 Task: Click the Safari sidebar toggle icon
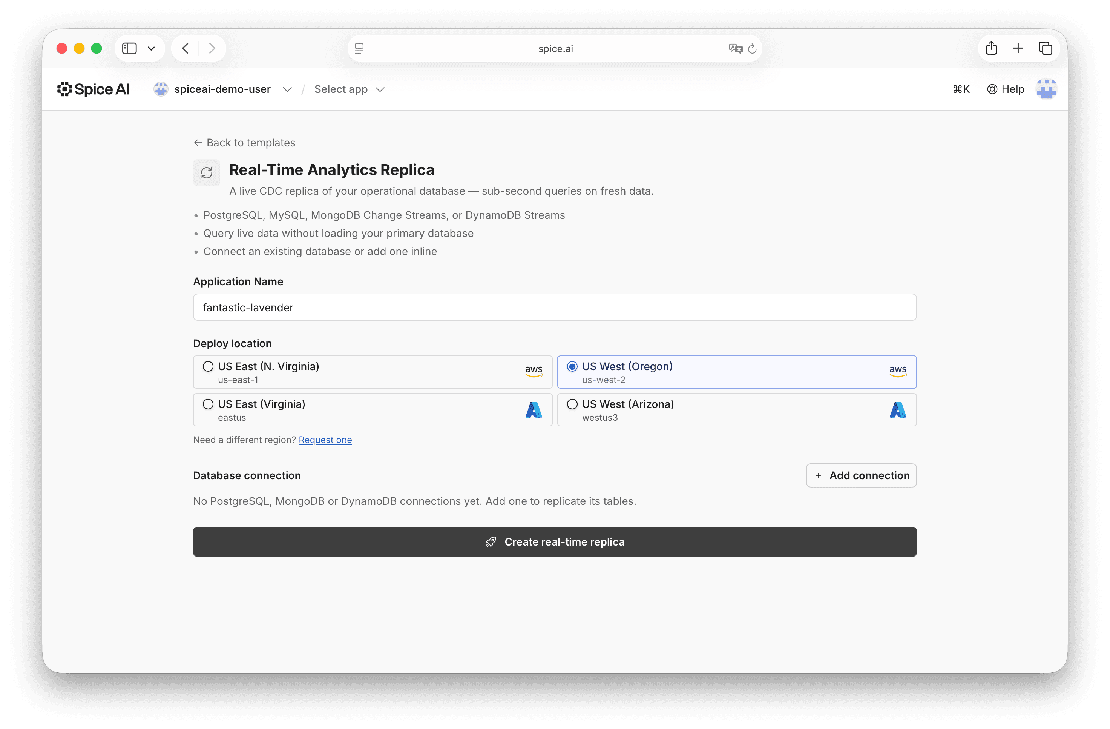pos(129,49)
